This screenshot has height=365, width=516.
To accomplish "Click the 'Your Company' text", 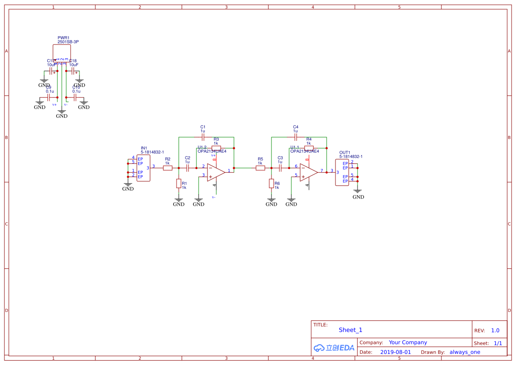I will [408, 342].
